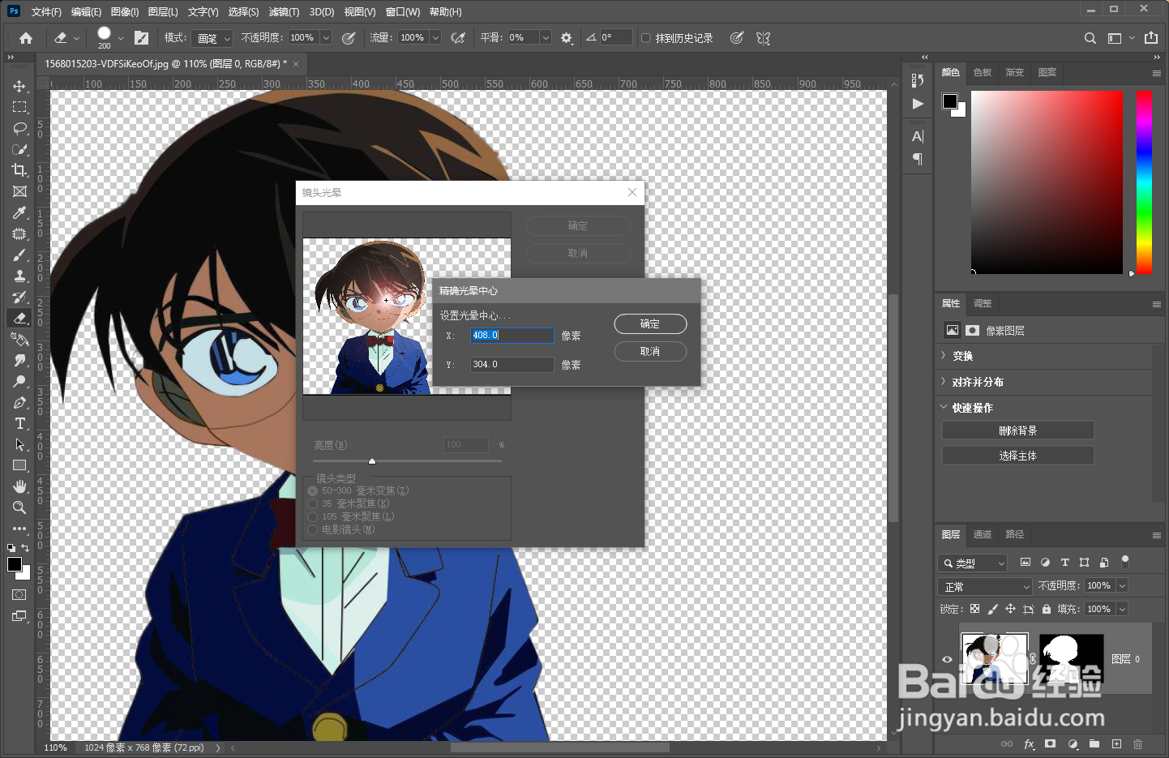Image resolution: width=1169 pixels, height=758 pixels.
Task: Click the share icon at top right
Action: [1151, 38]
